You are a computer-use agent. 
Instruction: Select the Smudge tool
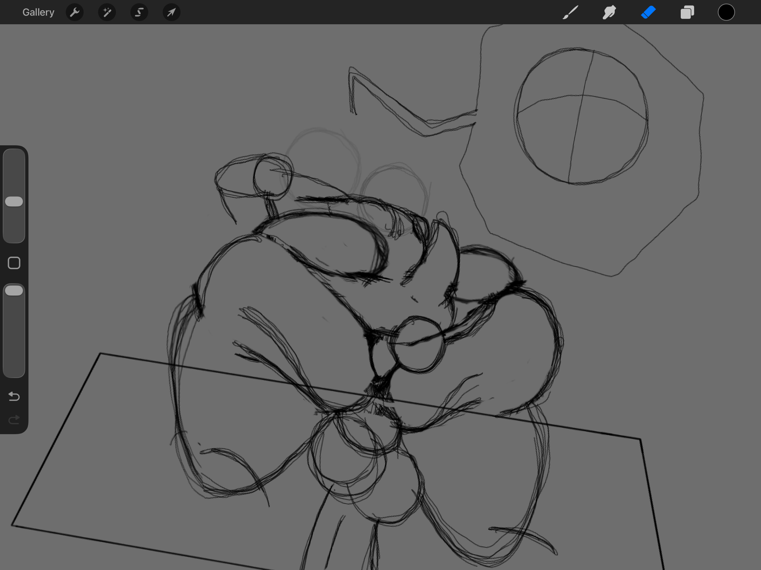point(609,12)
